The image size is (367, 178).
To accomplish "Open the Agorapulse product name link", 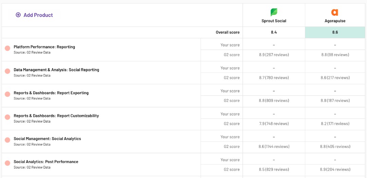I will 335,21.
